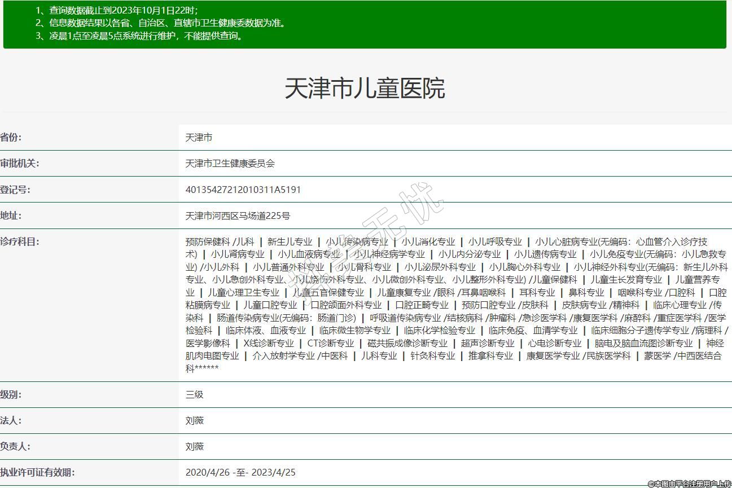The image size is (732, 488).
Task: Click the notice line about 2023年10月1日22时 data cutoff
Action: point(116,10)
